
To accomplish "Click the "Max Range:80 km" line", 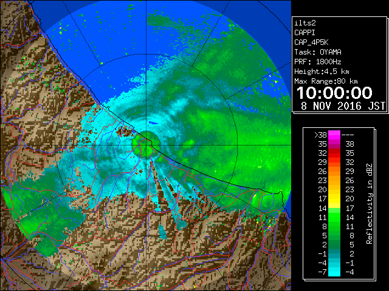I will pos(326,81).
